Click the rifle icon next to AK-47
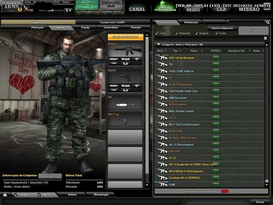This screenshot has height=205, width=273. 162,118
